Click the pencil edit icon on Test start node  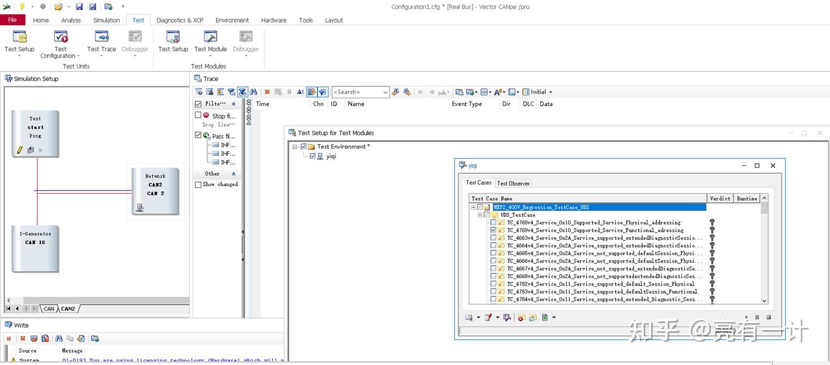[x=20, y=150]
